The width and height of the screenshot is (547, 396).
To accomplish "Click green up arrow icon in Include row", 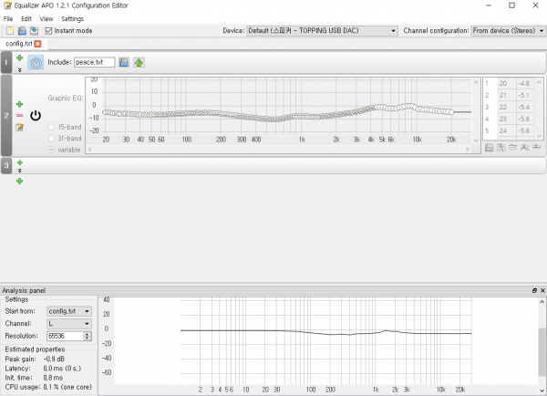I will (139, 62).
